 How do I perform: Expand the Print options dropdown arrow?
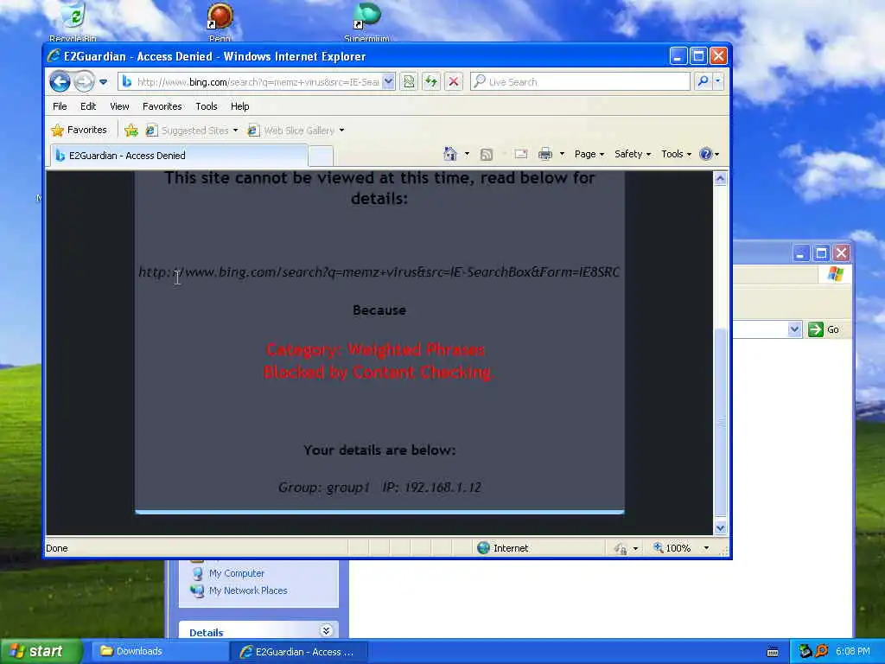pos(562,154)
